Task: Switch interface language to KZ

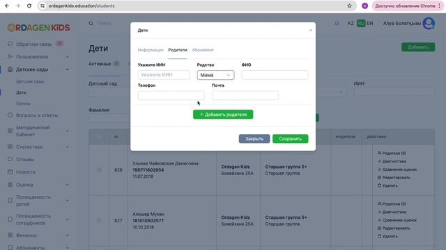Action: (351, 23)
